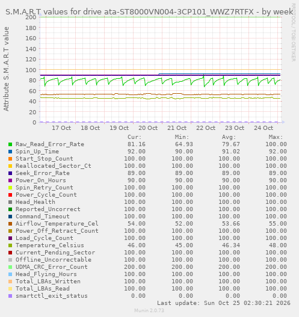Click the Min: column header
The width and height of the screenshot is (299, 317).
click(x=182, y=137)
